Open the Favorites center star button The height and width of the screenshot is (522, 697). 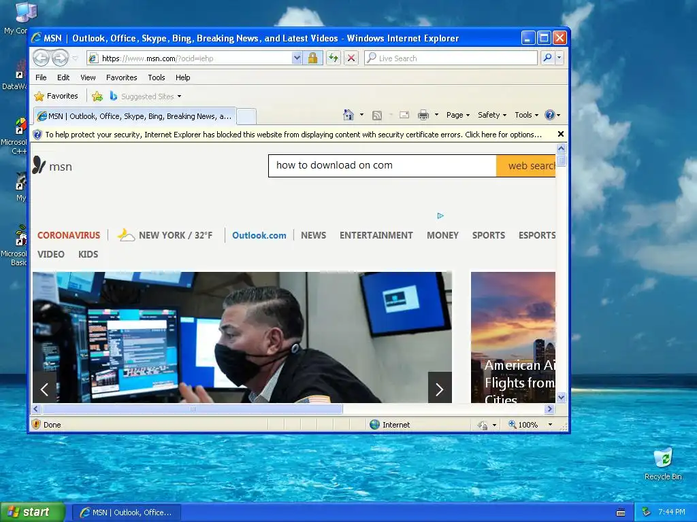(x=56, y=96)
